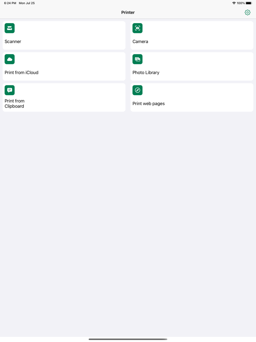Click the Printer title

coord(128,12)
